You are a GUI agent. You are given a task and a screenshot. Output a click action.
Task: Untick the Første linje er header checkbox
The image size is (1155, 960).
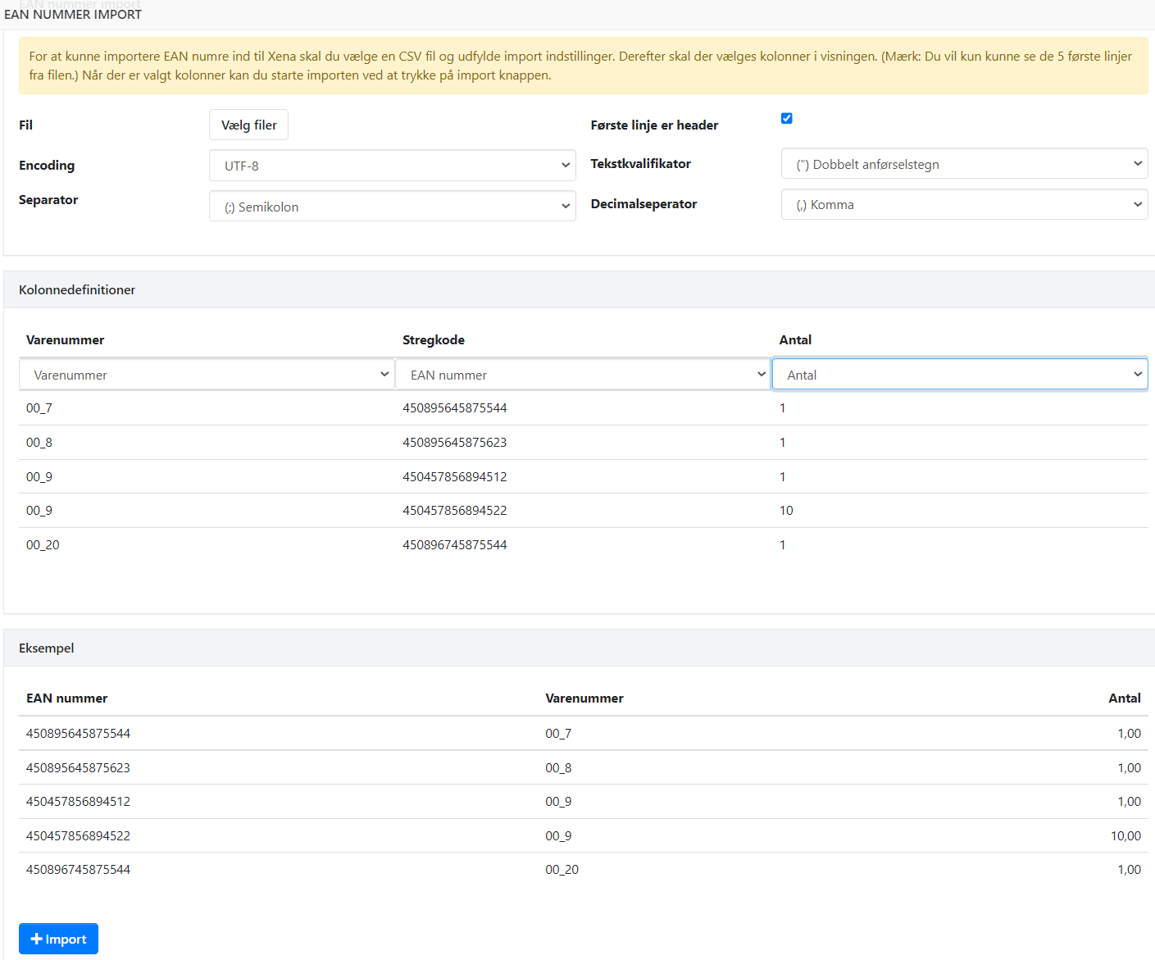click(786, 118)
